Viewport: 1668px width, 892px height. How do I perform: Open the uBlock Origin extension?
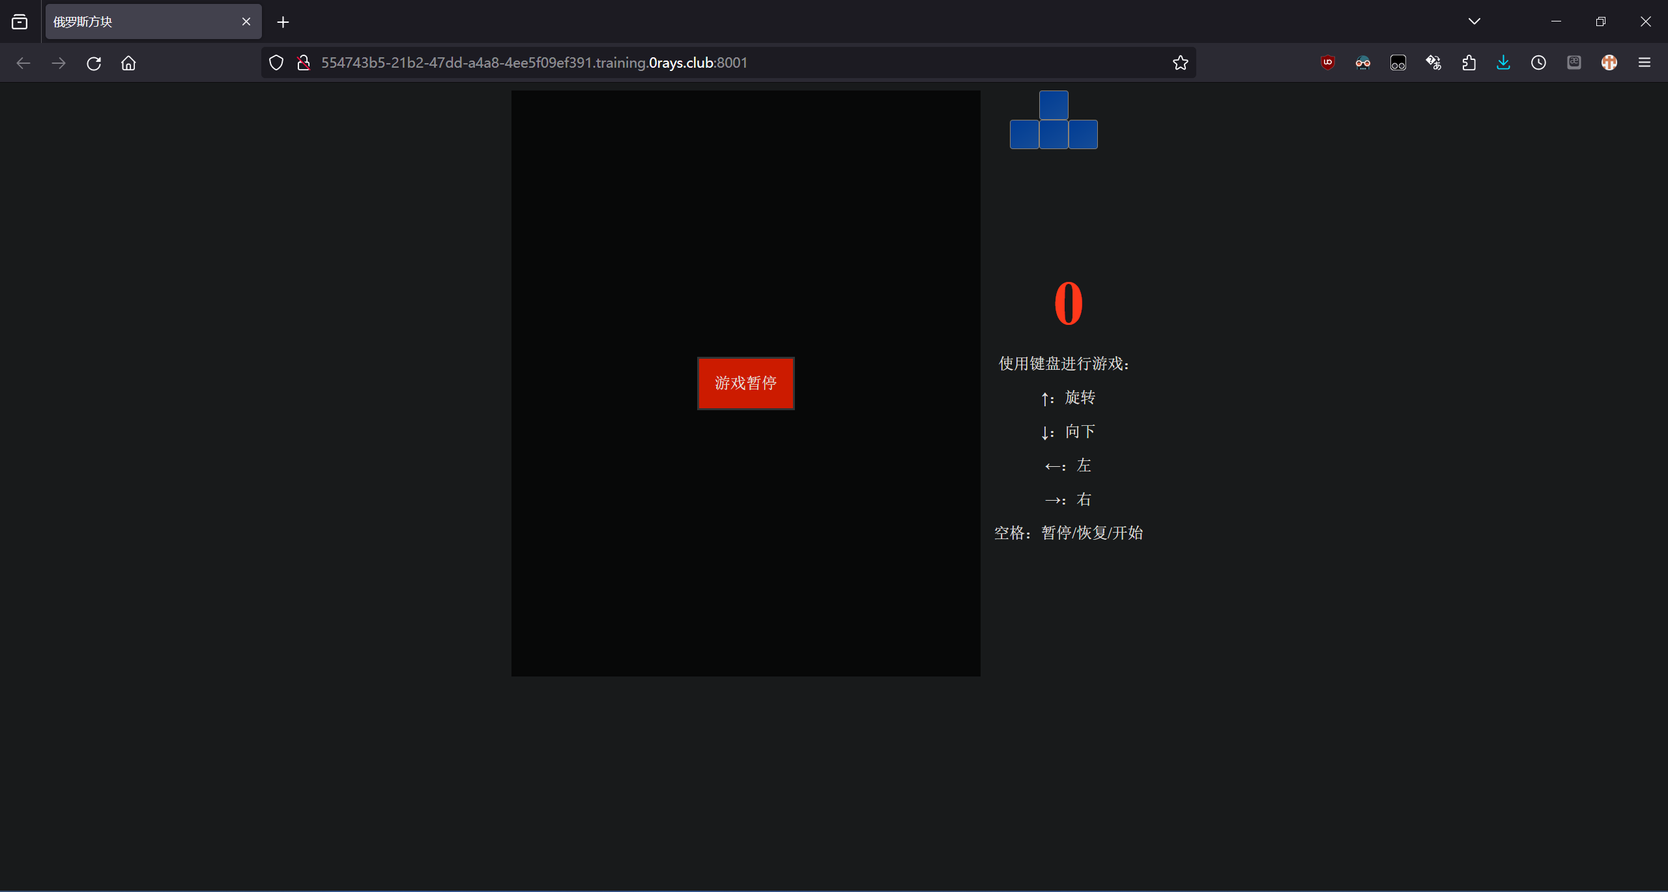click(x=1328, y=63)
